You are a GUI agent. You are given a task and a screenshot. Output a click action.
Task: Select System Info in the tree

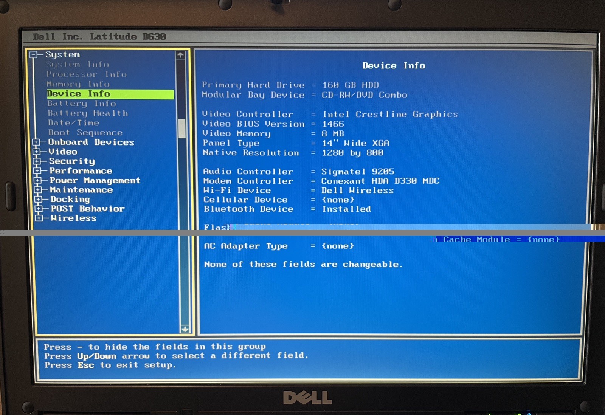(78, 65)
